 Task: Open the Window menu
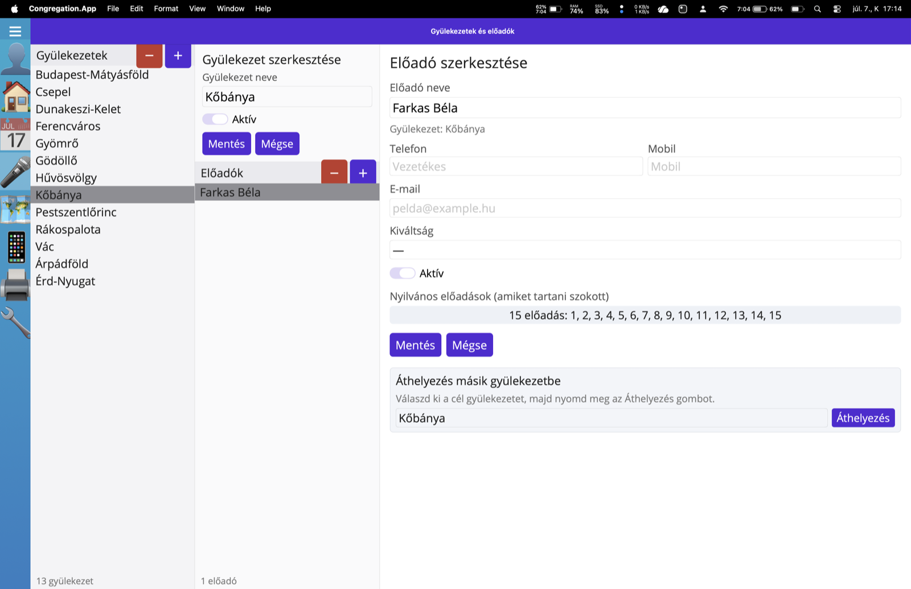pos(231,9)
